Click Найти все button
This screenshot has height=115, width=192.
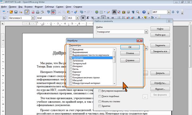[x=160, y=35]
